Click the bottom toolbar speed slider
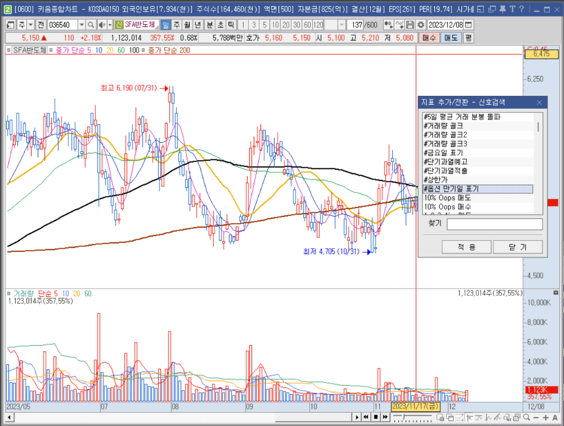Viewport: 564px width, 426px height. [x=412, y=418]
